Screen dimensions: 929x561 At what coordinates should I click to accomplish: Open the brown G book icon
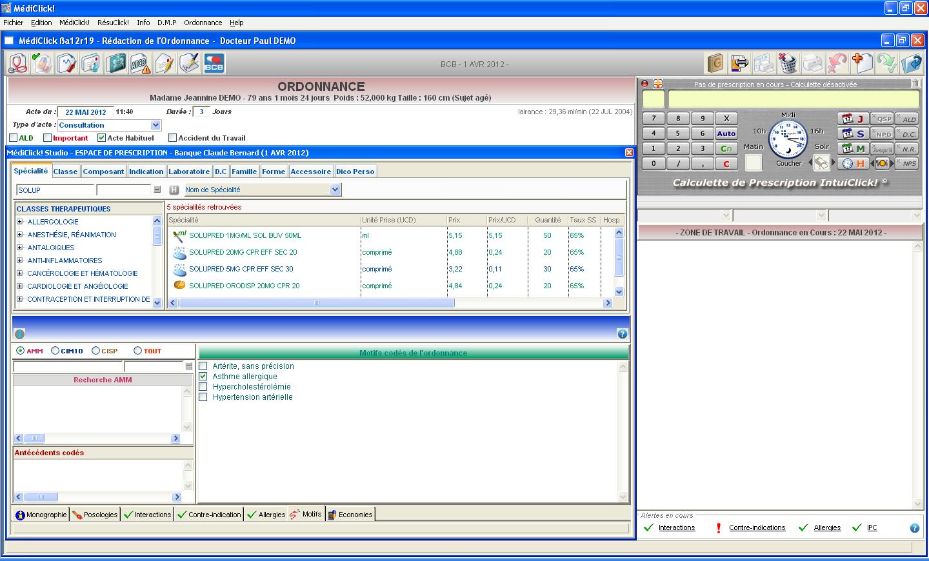tap(715, 63)
